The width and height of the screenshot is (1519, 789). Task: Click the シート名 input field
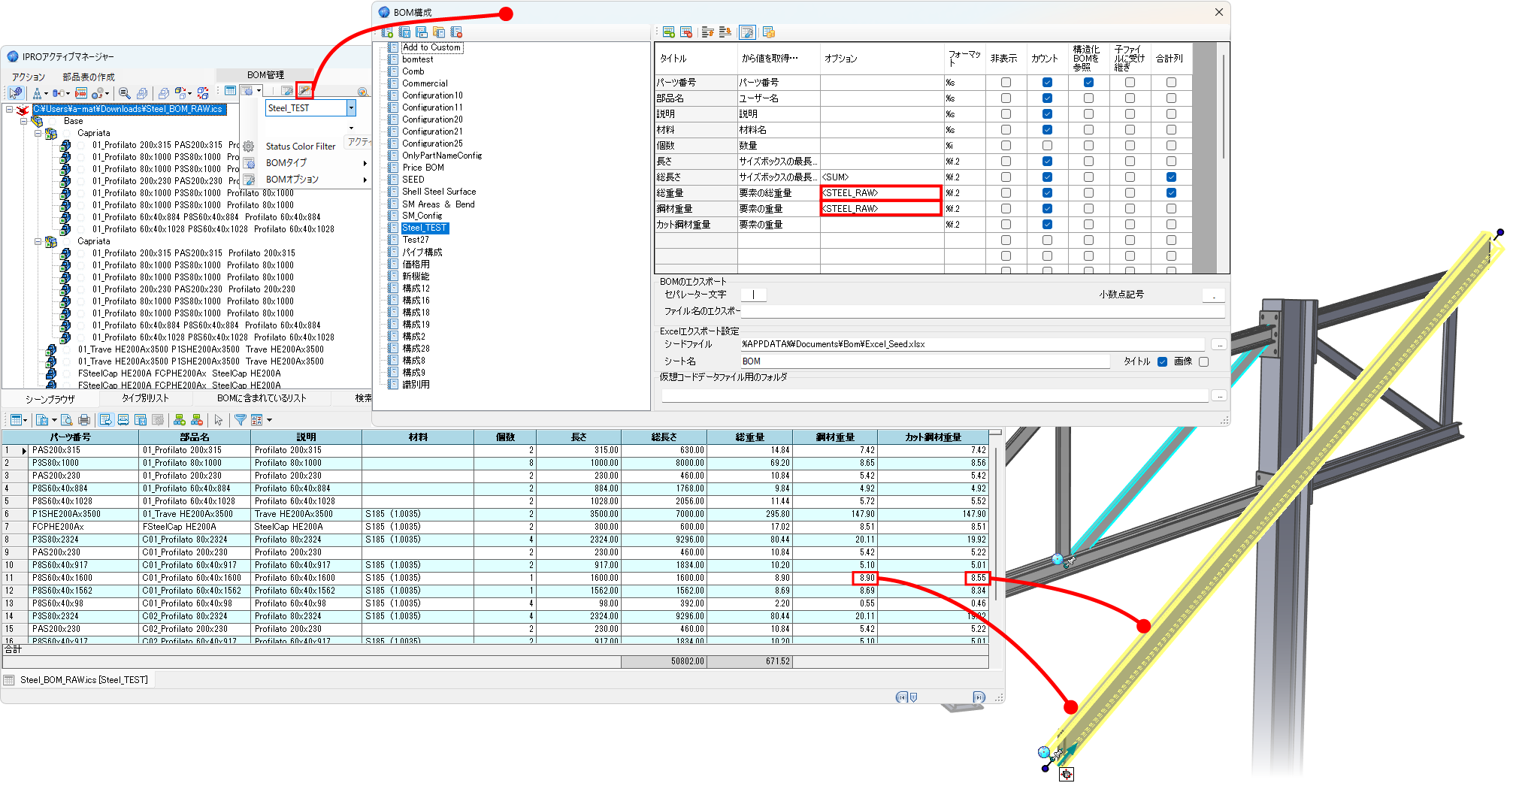tap(924, 361)
